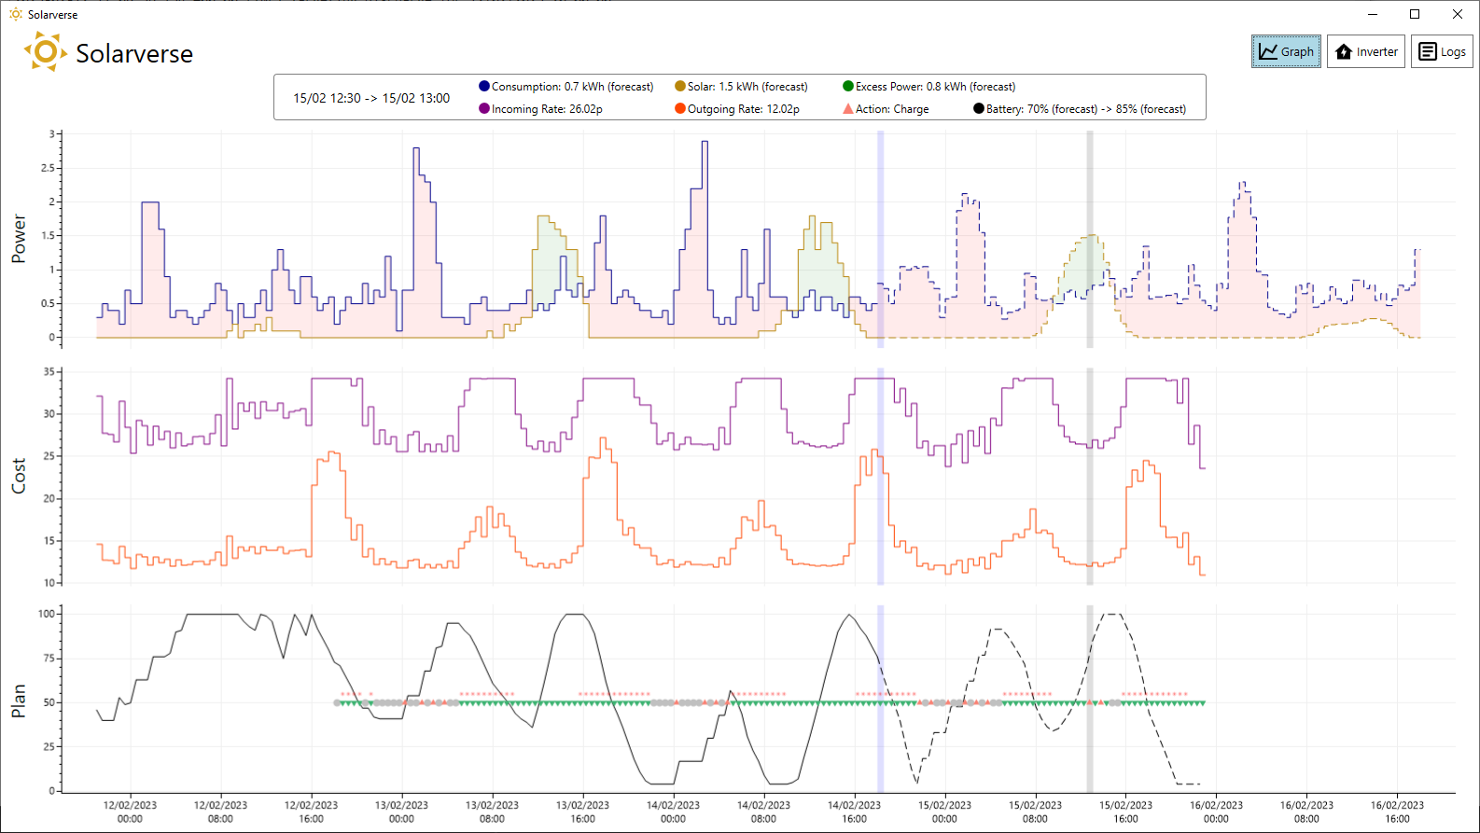The width and height of the screenshot is (1480, 833).
Task: Click the blue Consumption legend dot
Action: pos(484,86)
